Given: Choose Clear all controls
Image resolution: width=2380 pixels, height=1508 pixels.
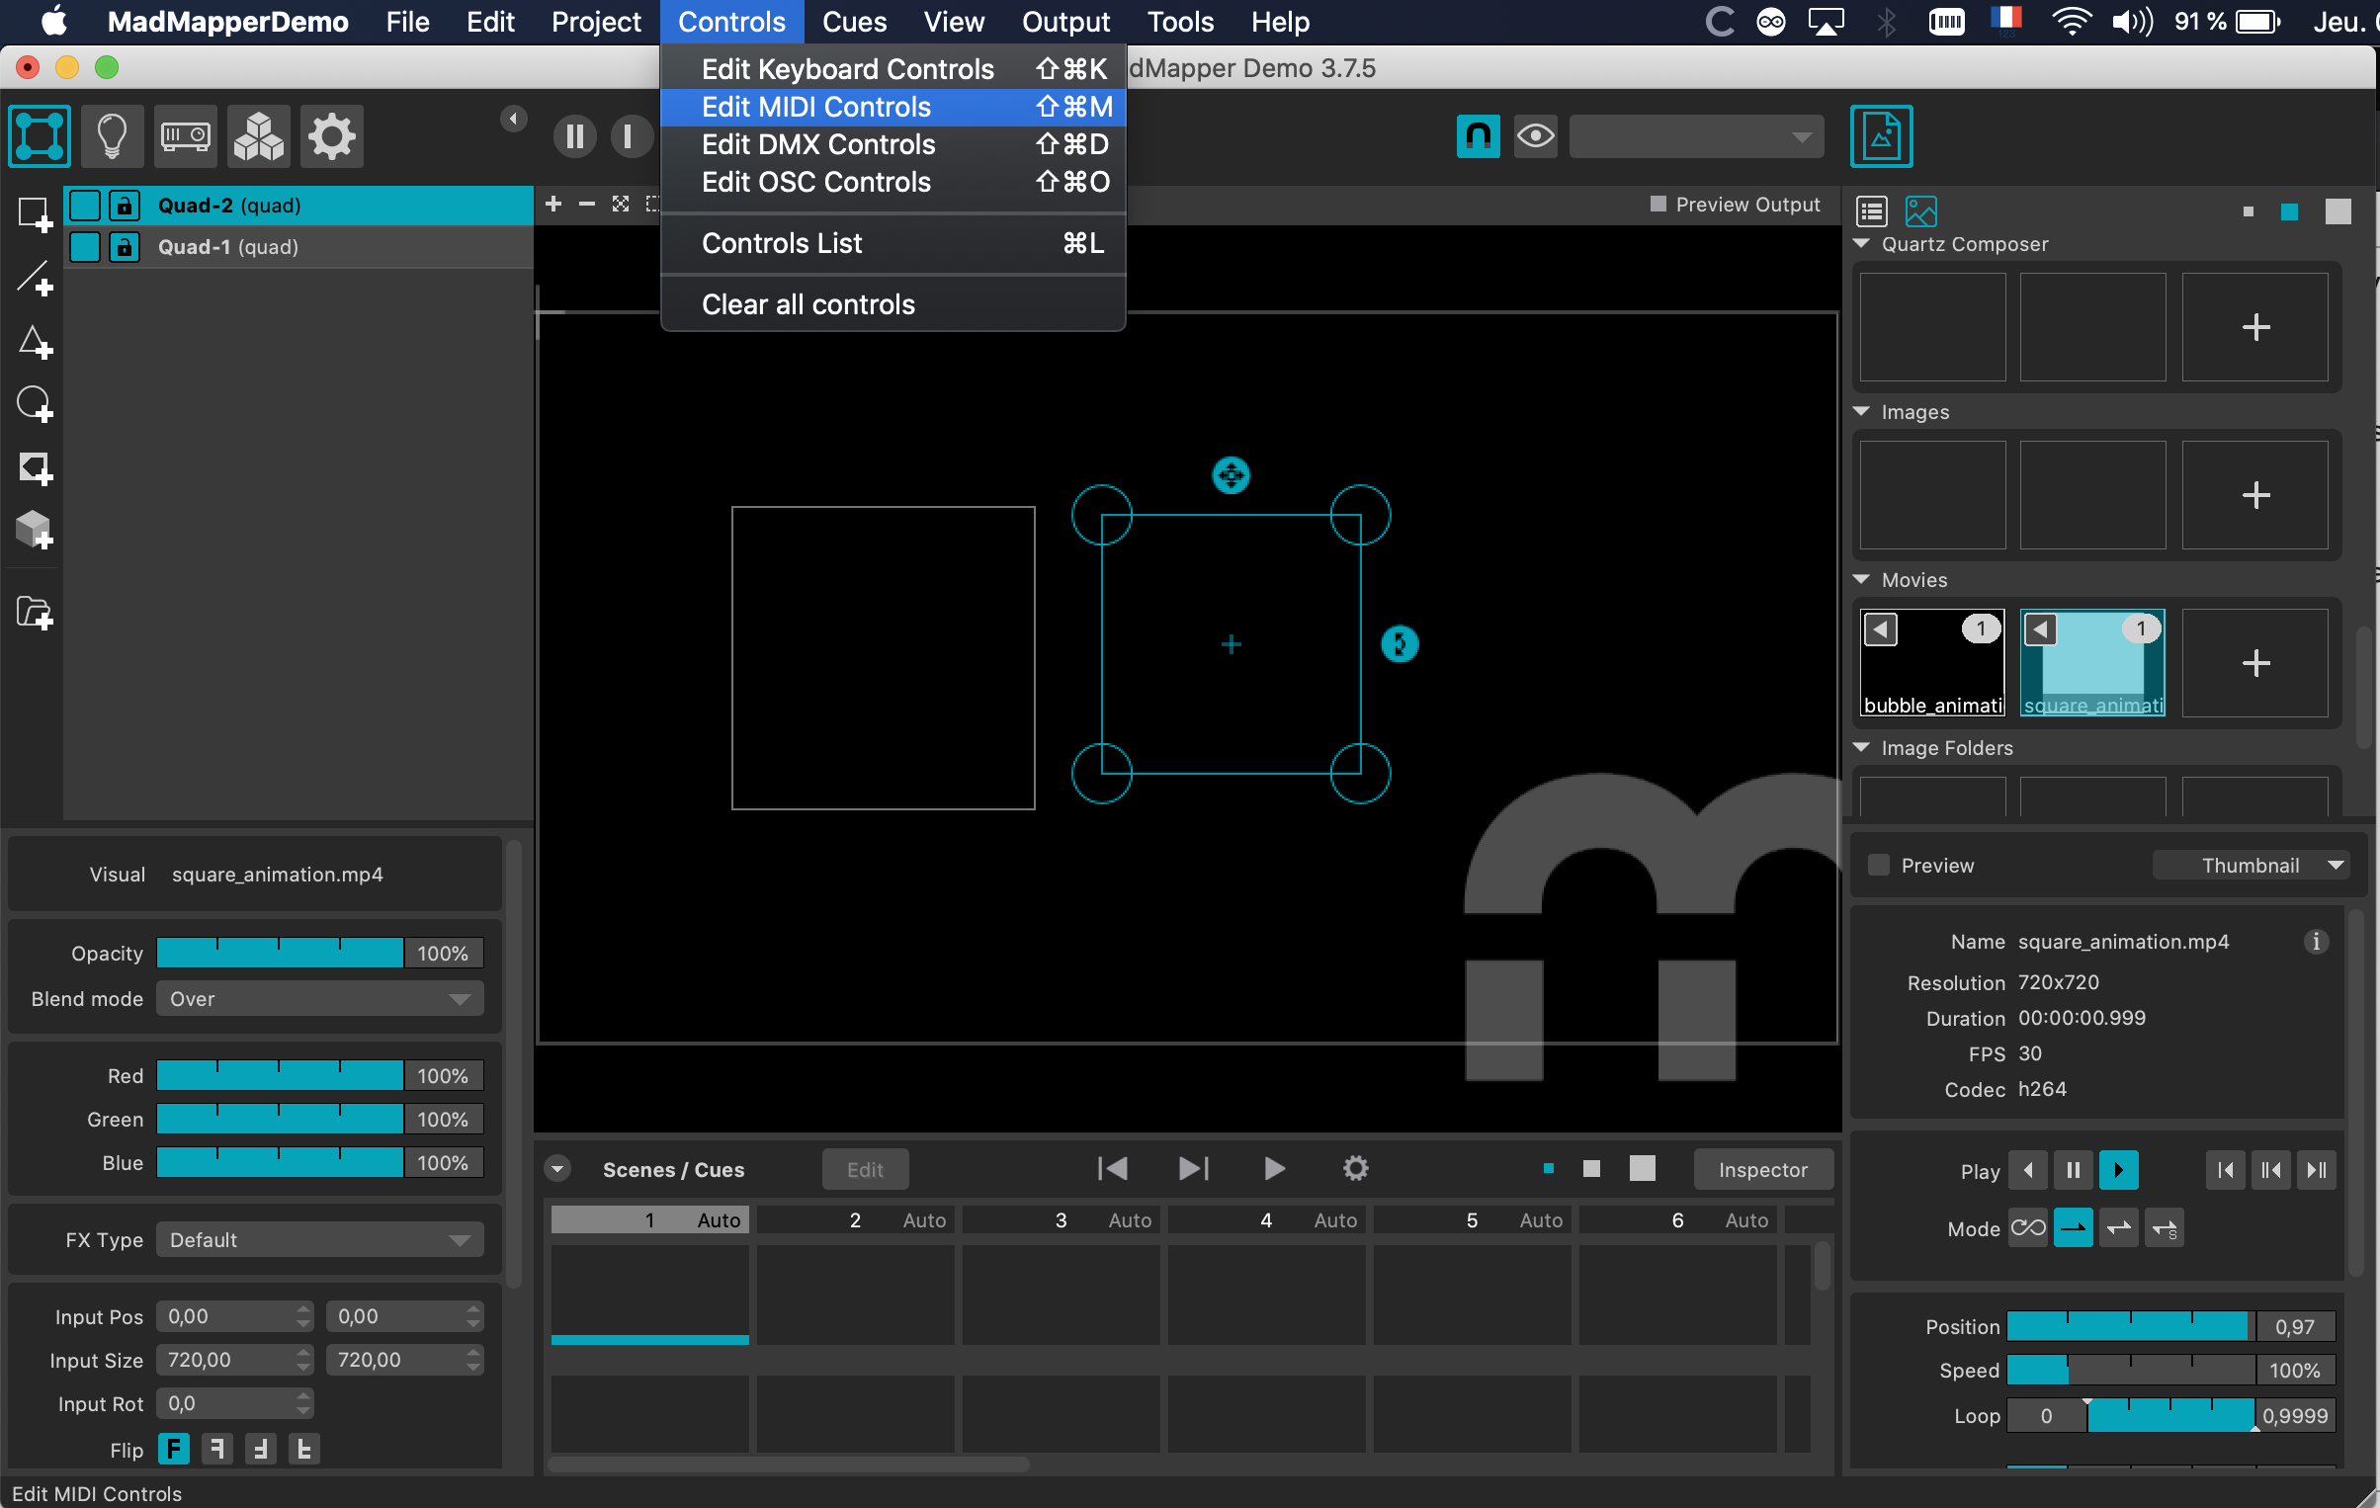Looking at the screenshot, I should coord(892,304).
